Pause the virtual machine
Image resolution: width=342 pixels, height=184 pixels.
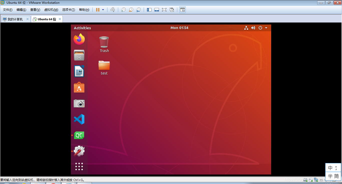[x=98, y=10]
